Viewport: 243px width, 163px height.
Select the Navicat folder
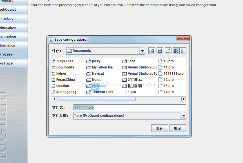(x=95, y=74)
